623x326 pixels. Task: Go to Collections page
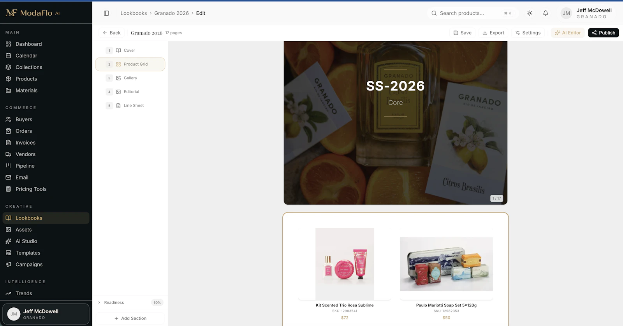pos(46,67)
